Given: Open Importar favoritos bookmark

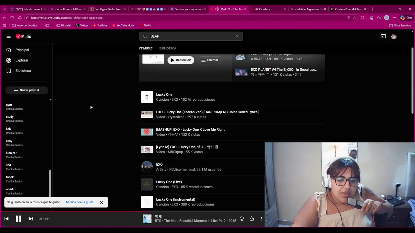Looking at the screenshot, I should tap(25, 25).
